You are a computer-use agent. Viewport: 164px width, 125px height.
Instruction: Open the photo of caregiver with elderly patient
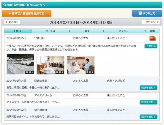(81, 64)
